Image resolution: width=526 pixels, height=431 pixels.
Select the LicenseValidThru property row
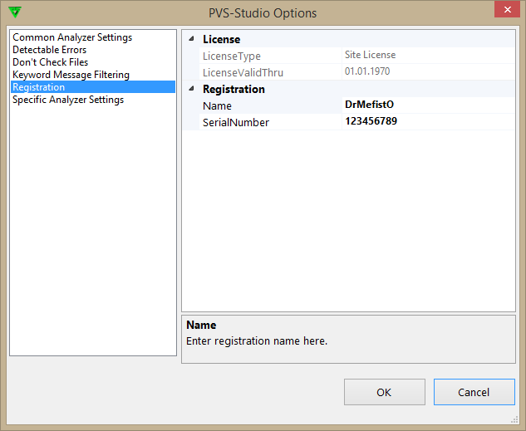point(243,72)
